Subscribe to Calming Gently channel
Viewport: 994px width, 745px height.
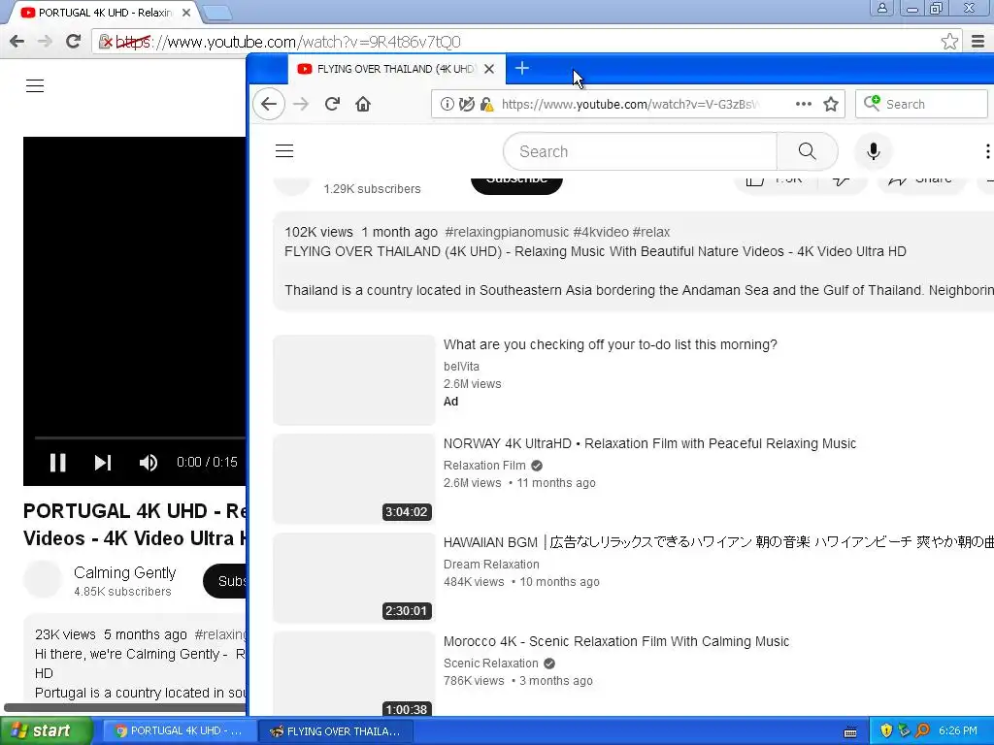[225, 581]
